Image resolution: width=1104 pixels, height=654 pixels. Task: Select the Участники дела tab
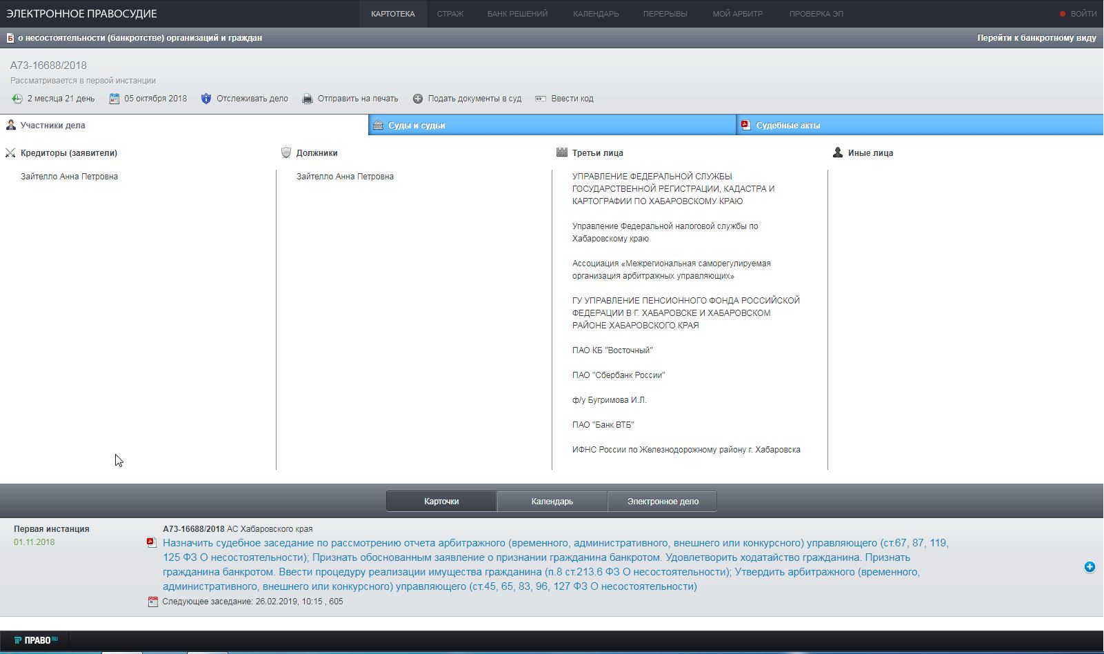(x=52, y=126)
